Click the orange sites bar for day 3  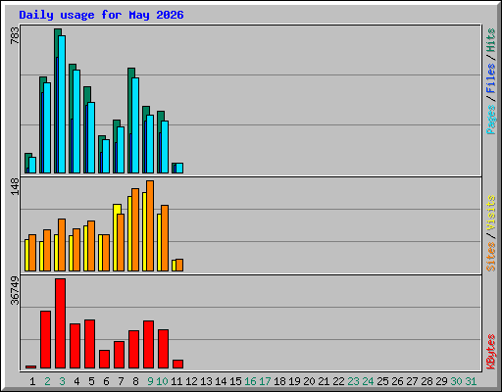click(62, 245)
